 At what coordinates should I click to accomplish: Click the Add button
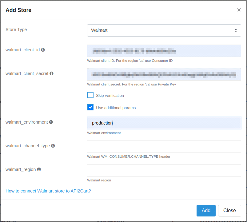[x=206, y=210]
